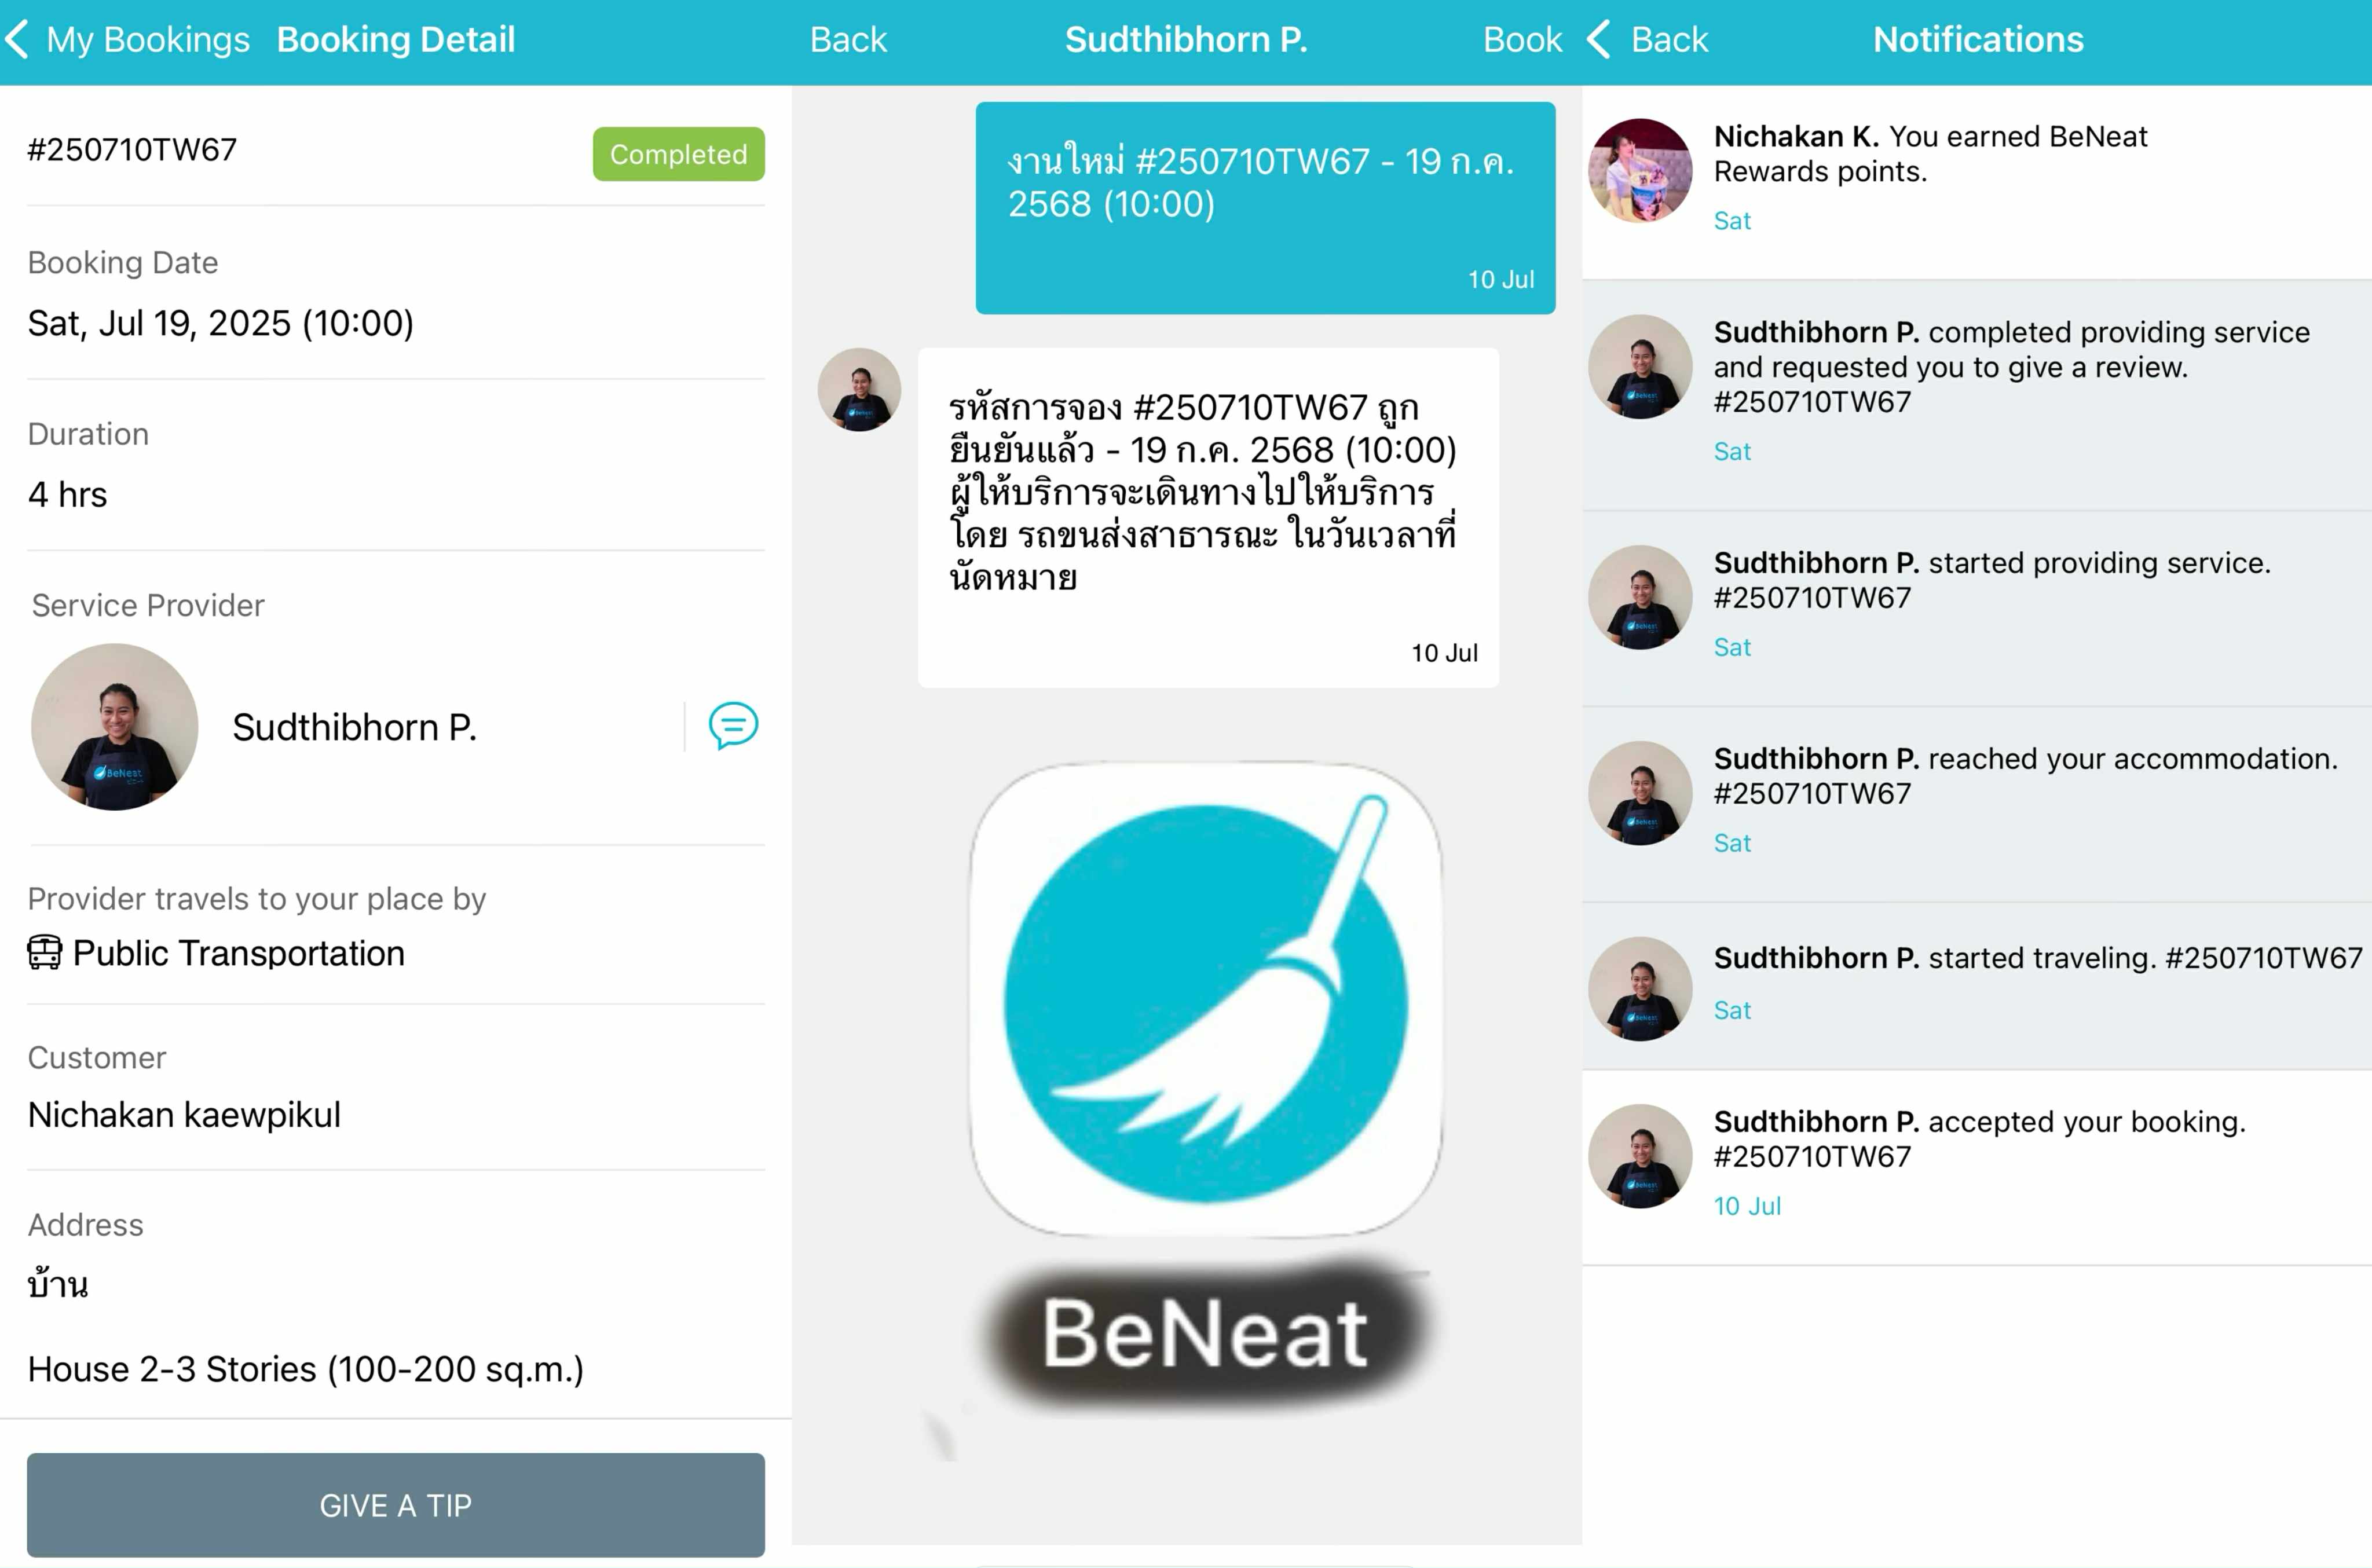Go back to My Bookings via chevron
Image resolution: width=2372 pixels, height=1568 pixels.
tap(17, 40)
